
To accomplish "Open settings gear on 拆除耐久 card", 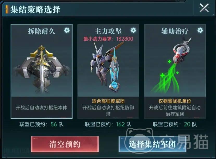I will [67, 30].
